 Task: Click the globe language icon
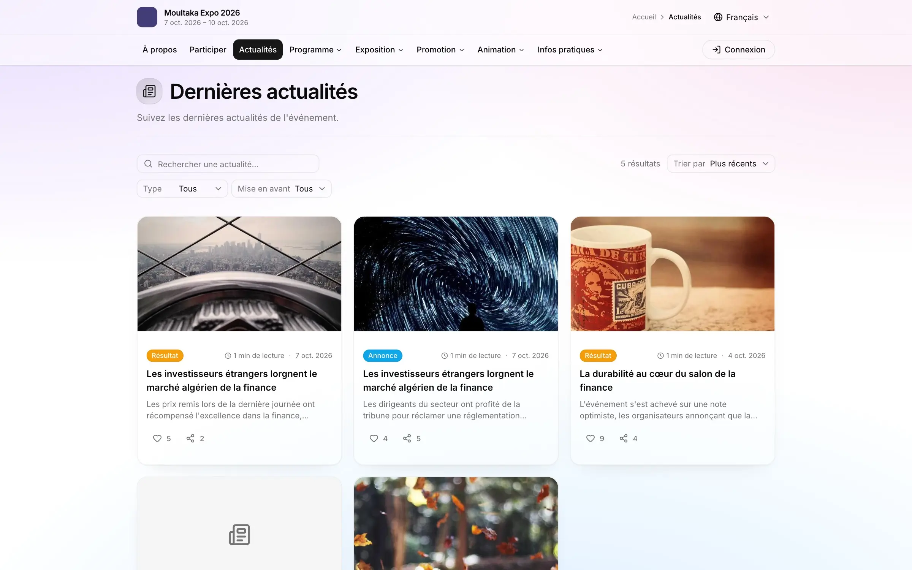718,17
